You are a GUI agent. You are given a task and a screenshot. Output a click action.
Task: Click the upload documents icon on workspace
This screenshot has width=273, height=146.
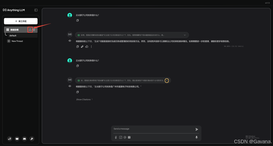click(30, 30)
